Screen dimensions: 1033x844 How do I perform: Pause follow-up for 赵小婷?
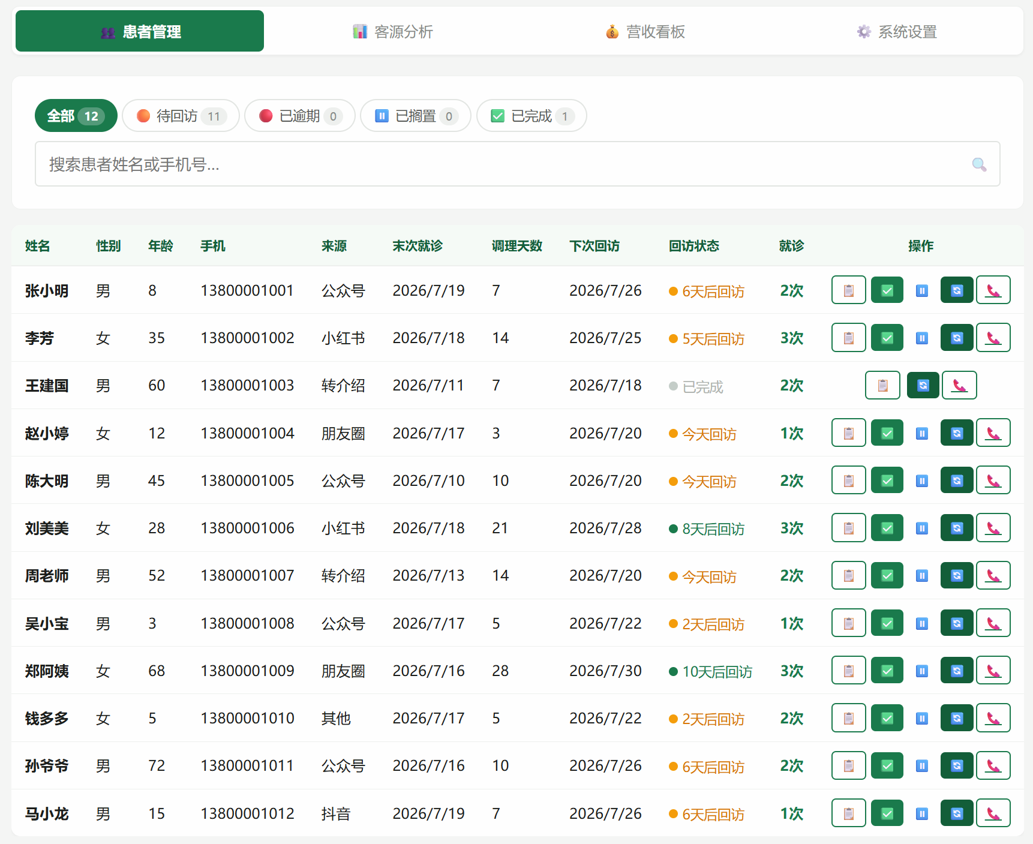[922, 433]
